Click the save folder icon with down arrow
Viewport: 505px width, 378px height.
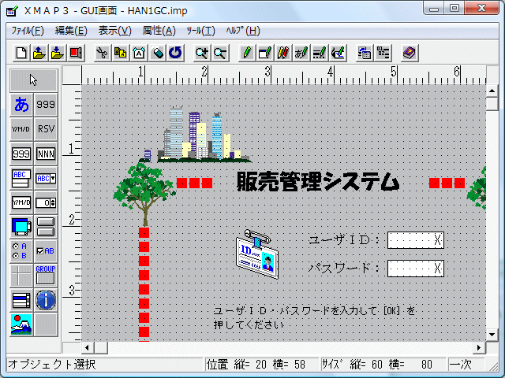[x=58, y=53]
